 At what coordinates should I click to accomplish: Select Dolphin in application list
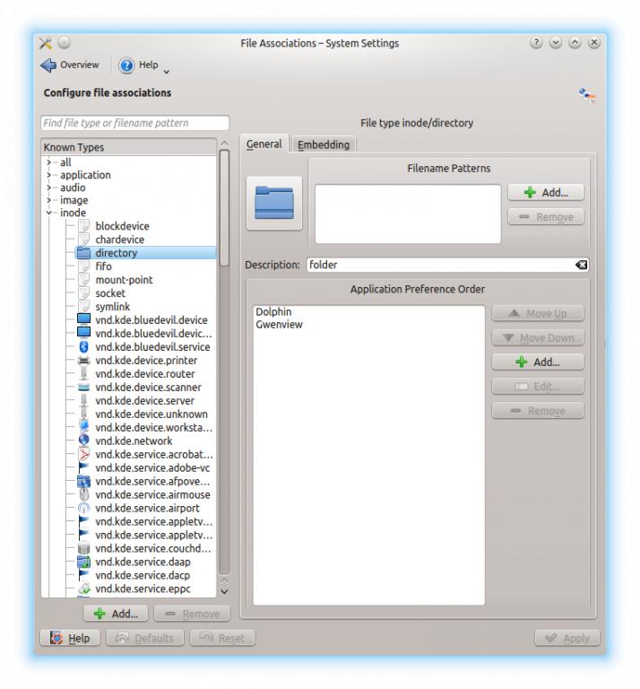coord(273,311)
